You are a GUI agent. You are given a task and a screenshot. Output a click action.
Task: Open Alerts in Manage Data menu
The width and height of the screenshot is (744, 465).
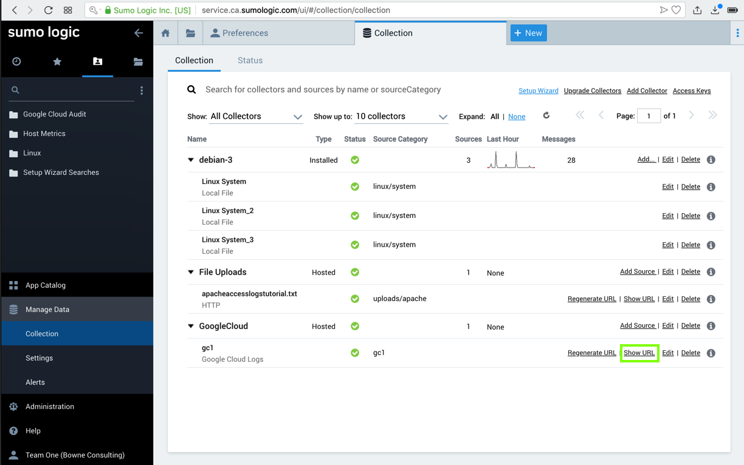[x=35, y=382]
